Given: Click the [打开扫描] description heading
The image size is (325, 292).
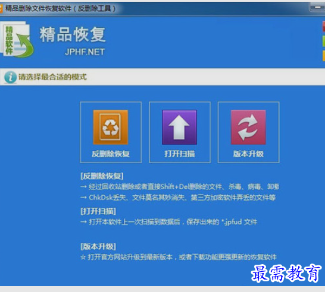Looking at the screenshot, I should point(98,211).
